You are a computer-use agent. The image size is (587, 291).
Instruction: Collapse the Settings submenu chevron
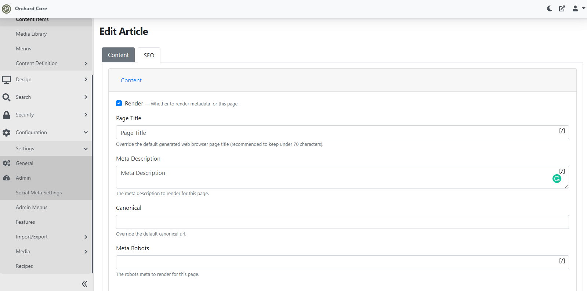pos(86,149)
